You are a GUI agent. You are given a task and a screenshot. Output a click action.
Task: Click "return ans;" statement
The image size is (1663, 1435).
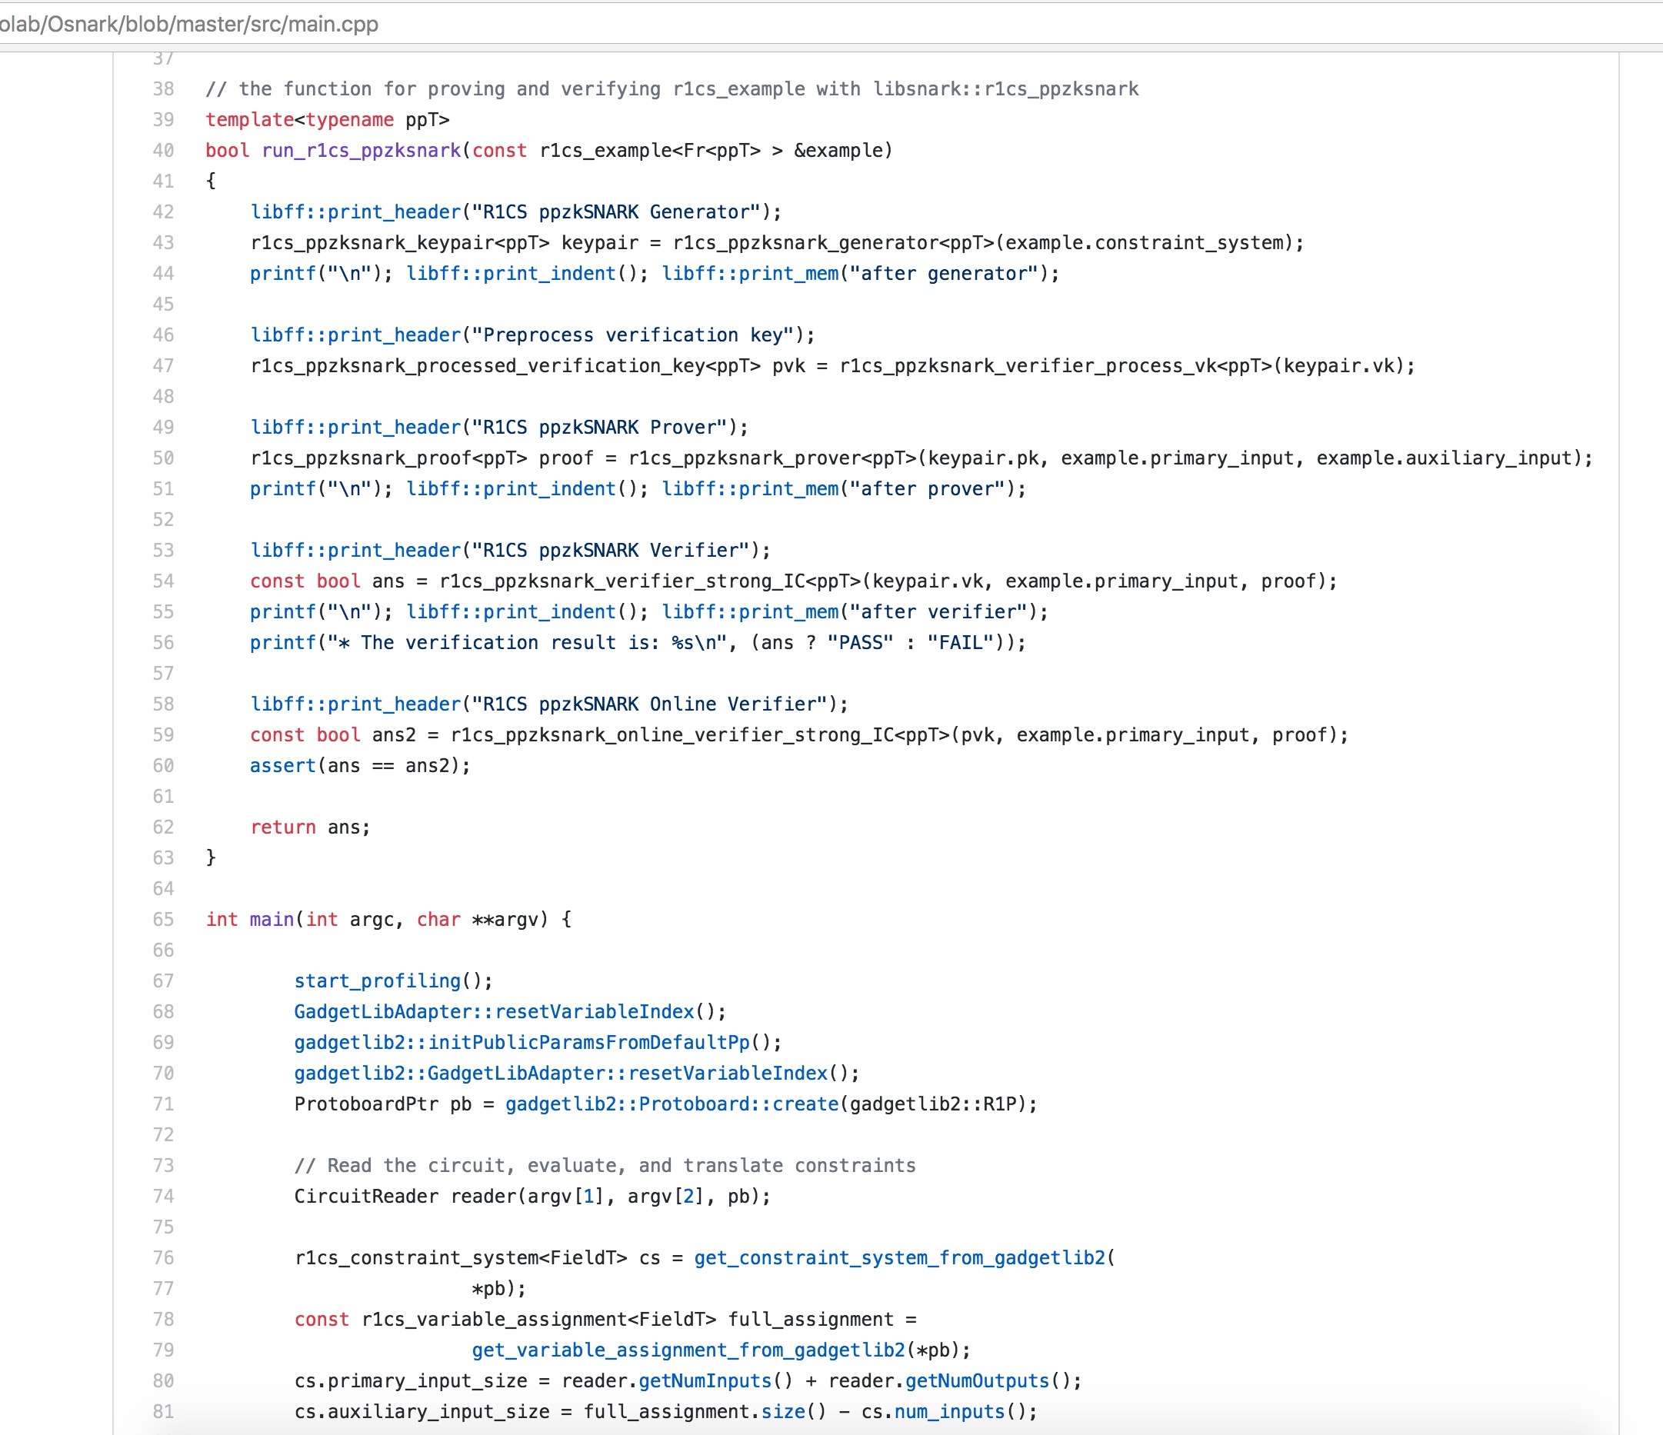pos(311,827)
